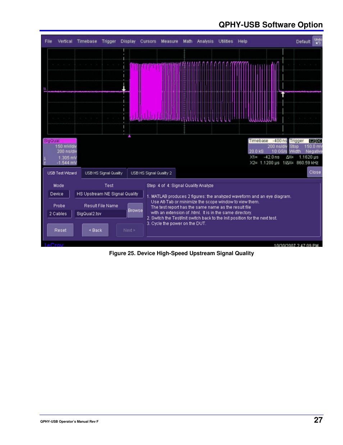This screenshot has width=343, height=445.
Task: Click the X1= -42.0 ns cursor readout
Action: [265, 157]
